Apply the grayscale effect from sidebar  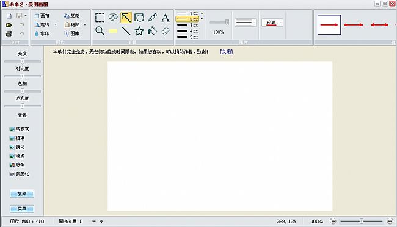point(20,174)
